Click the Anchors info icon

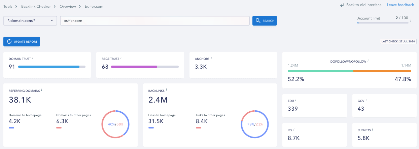(211, 58)
